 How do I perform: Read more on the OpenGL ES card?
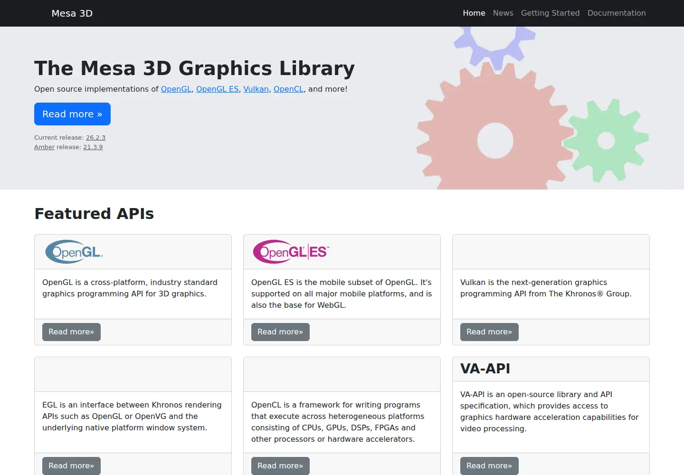(280, 332)
